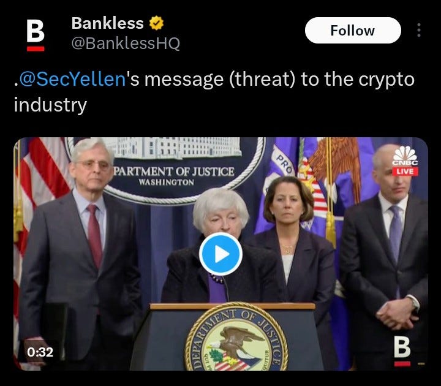Open the Bankless profile avatar
The image size is (441, 386).
pos(36,36)
